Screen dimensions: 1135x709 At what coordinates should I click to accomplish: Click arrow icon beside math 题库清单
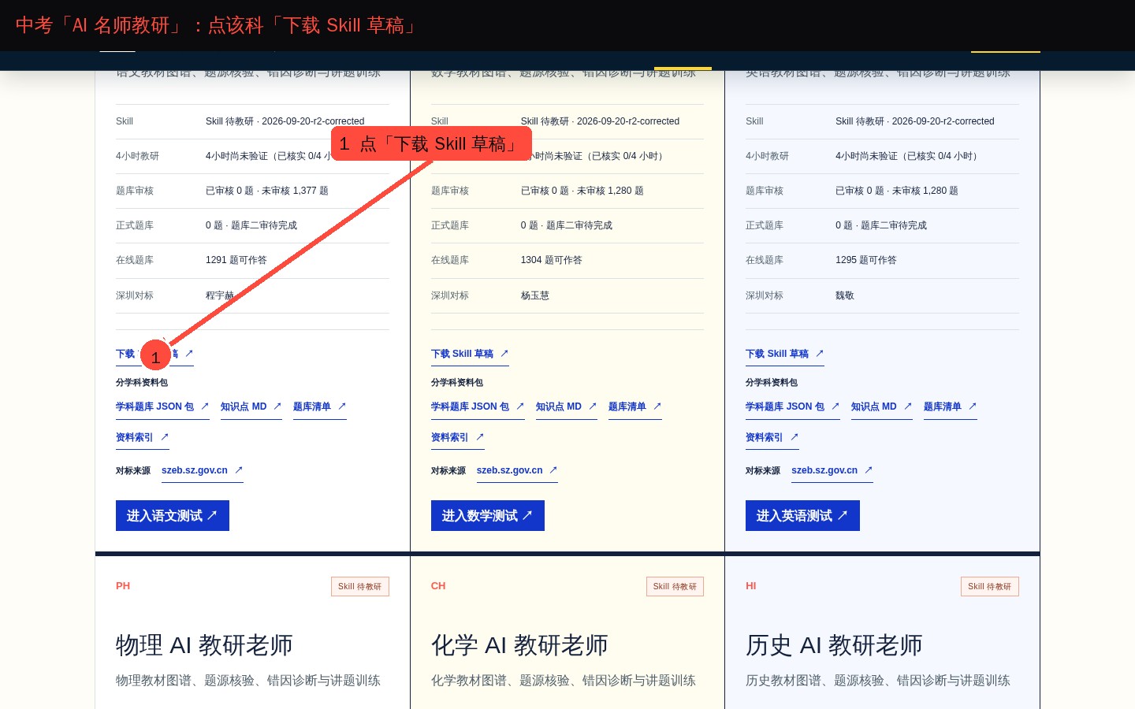tap(657, 406)
